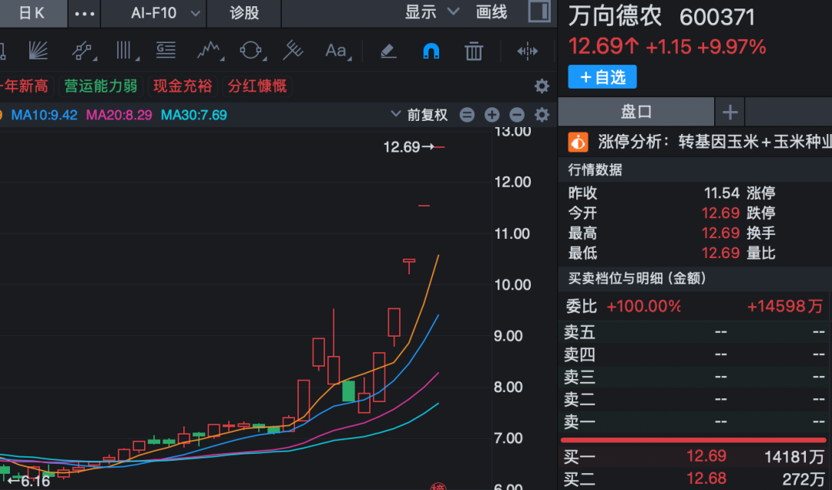Screen dimensions: 832x490
Task: Zoom out chart with minus circle
Action: pyautogui.click(x=517, y=115)
